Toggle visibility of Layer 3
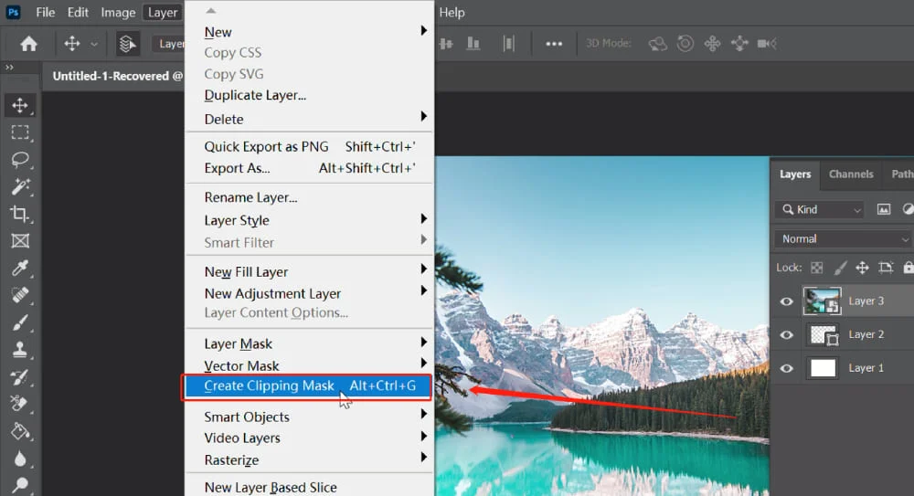Viewport: 914px width, 496px height. (786, 301)
